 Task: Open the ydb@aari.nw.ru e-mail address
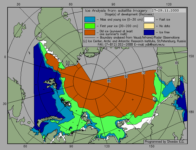[155, 45]
